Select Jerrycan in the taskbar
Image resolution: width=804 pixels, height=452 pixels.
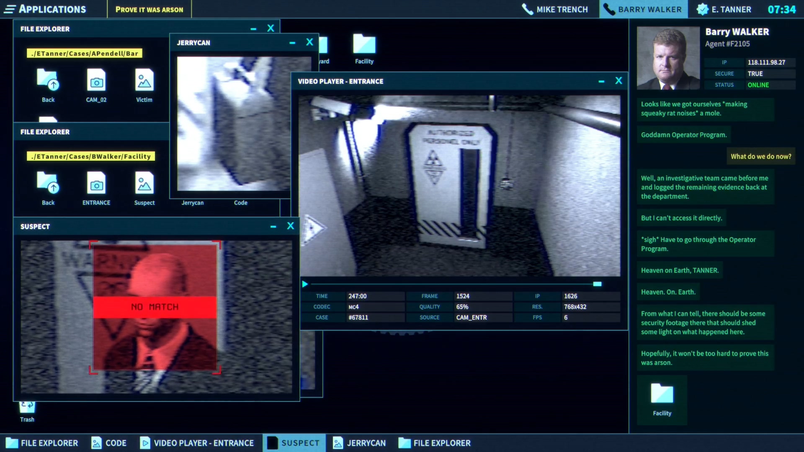click(359, 443)
